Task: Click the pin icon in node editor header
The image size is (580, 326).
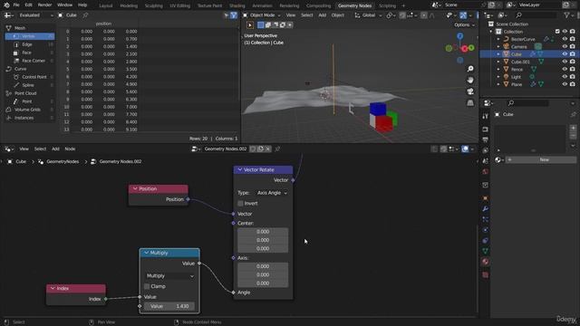Action: click(277, 149)
